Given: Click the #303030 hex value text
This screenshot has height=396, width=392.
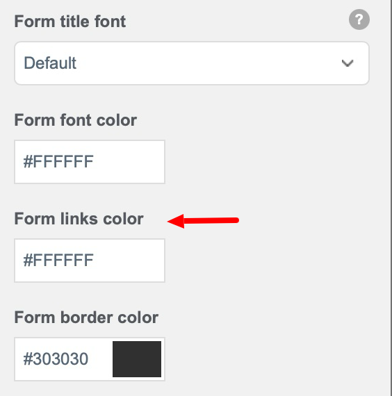Looking at the screenshot, I should [56, 359].
